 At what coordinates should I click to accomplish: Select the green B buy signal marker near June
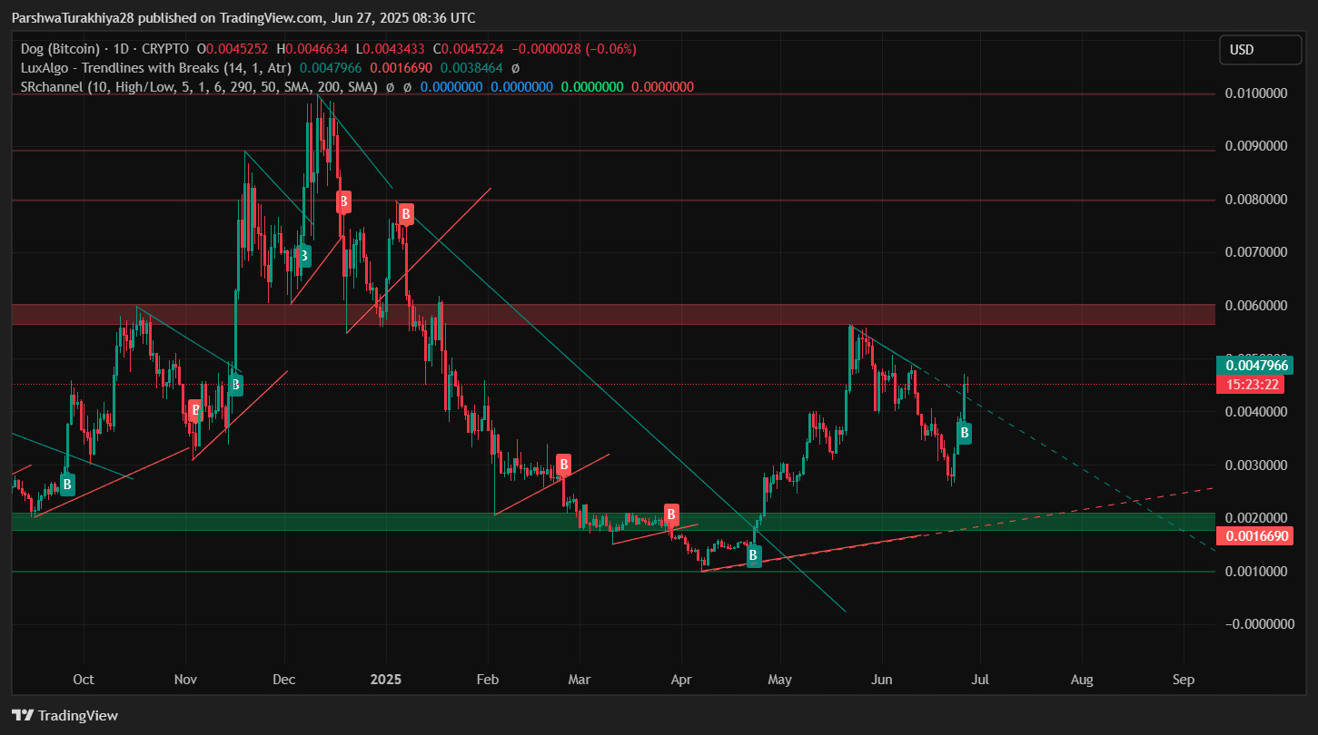click(x=963, y=433)
